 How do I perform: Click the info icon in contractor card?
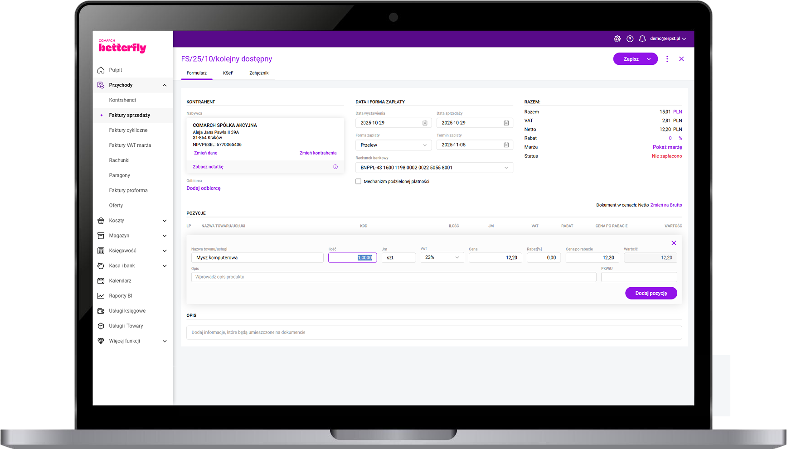[335, 167]
